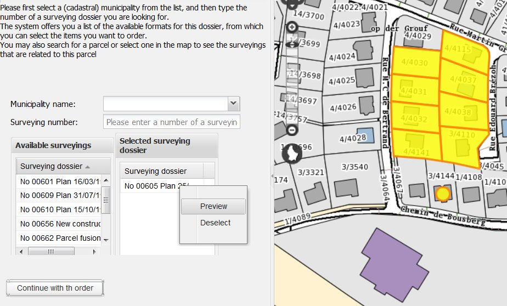Open the Municipality name dropdown
The width and height of the screenshot is (507, 306).
coord(234,104)
